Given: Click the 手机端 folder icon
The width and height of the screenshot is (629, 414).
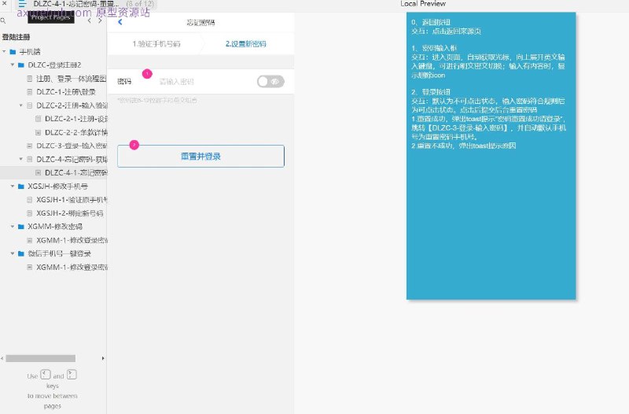Looking at the screenshot, I should [x=13, y=51].
